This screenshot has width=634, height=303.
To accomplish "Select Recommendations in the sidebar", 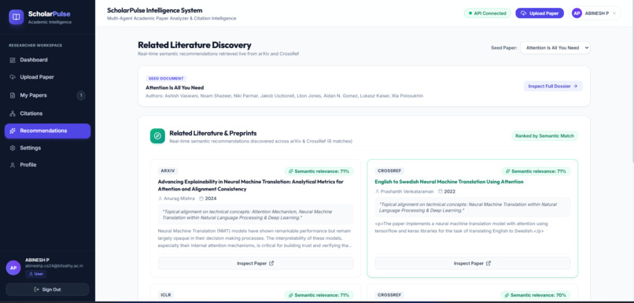I will [47, 131].
